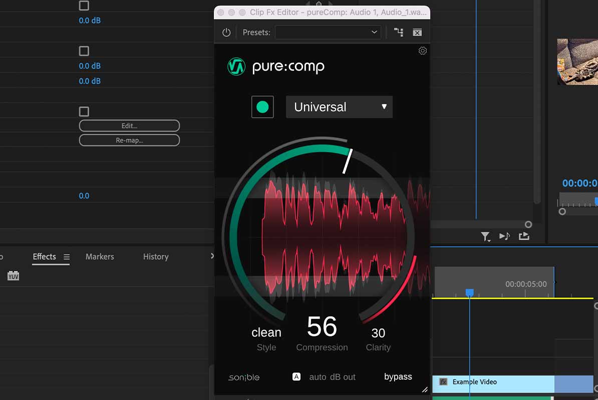Toggle the plugin power button beside Presets
598x400 pixels.
[226, 33]
